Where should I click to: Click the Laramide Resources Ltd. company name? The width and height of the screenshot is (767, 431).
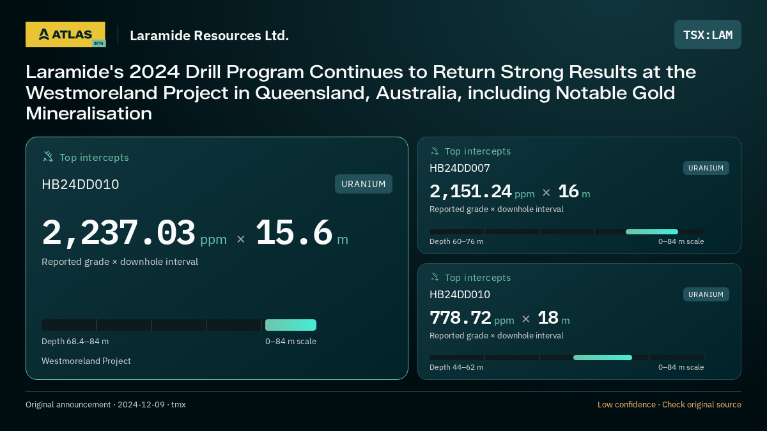click(x=210, y=35)
